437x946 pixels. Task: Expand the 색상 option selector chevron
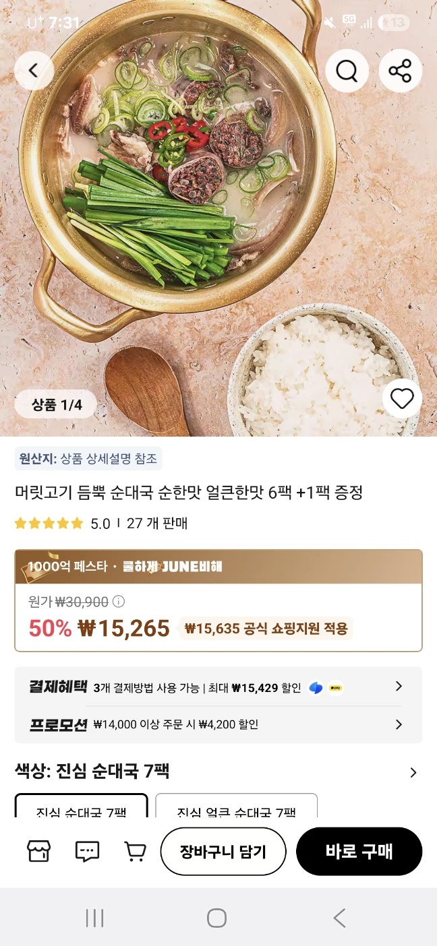(413, 772)
